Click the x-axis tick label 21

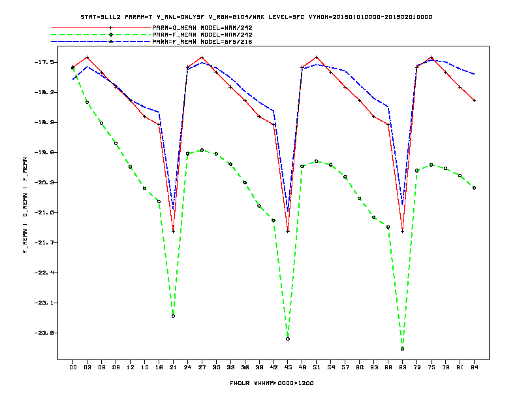[x=173, y=367]
